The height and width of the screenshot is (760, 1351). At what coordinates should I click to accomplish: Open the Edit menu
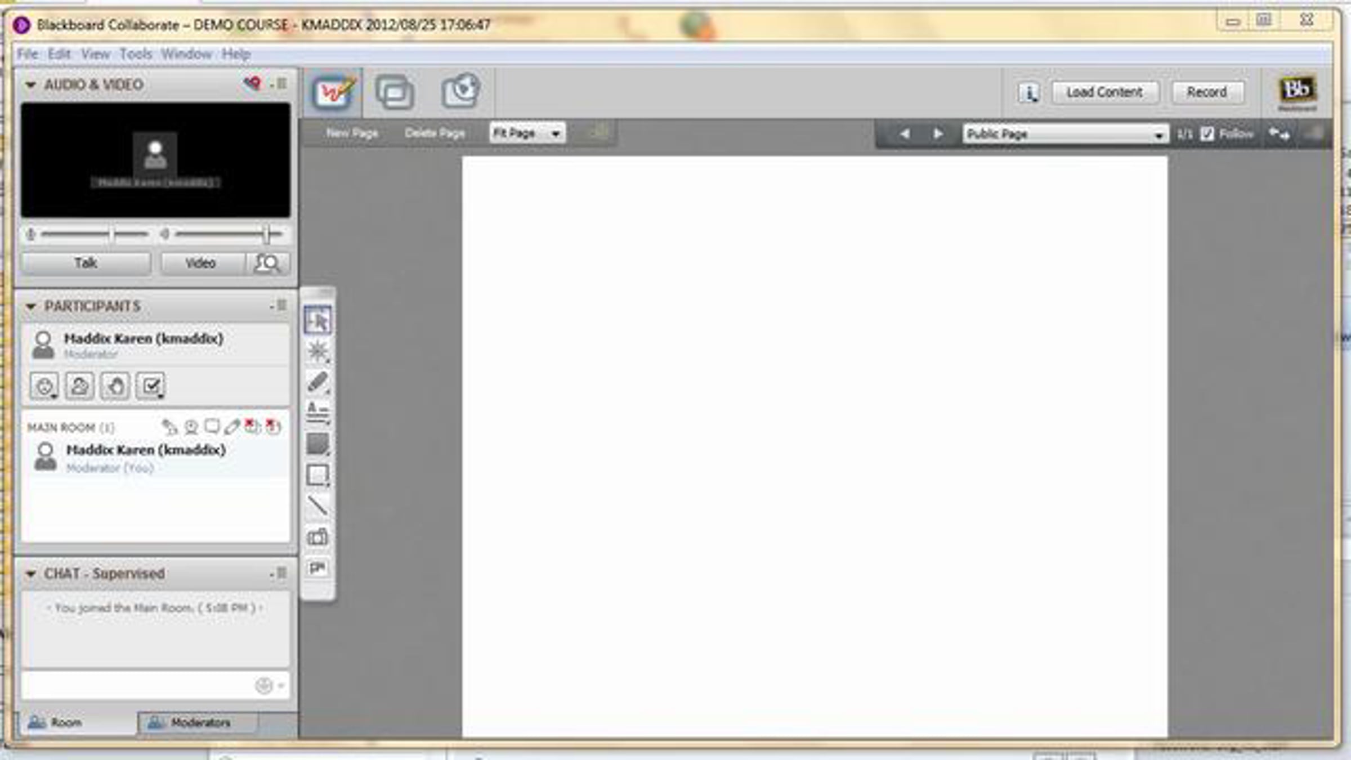point(59,54)
